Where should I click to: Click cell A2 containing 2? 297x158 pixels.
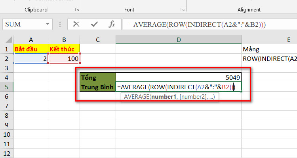click(x=30, y=58)
